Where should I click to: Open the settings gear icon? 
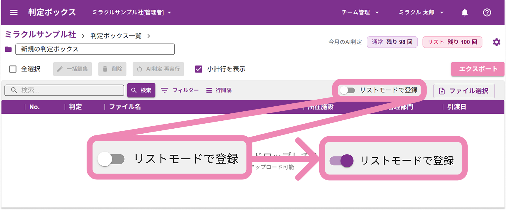(496, 42)
